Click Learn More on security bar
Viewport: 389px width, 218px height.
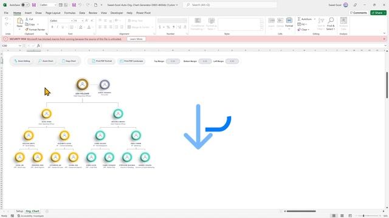click(x=136, y=39)
